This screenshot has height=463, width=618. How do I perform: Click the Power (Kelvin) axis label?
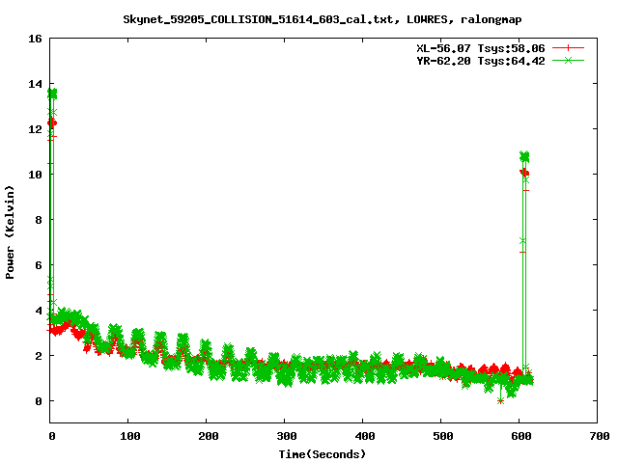click(10, 232)
